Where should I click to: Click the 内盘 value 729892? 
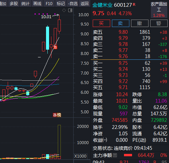159,120
